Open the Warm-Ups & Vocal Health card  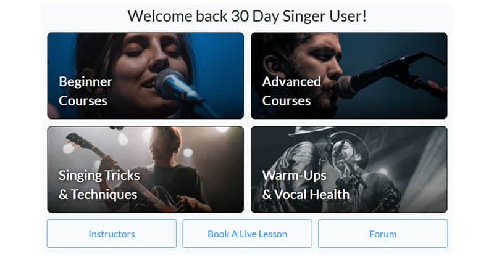pos(349,169)
